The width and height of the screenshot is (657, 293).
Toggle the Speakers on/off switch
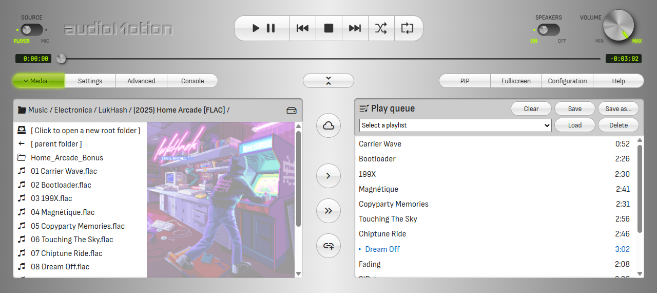point(548,30)
